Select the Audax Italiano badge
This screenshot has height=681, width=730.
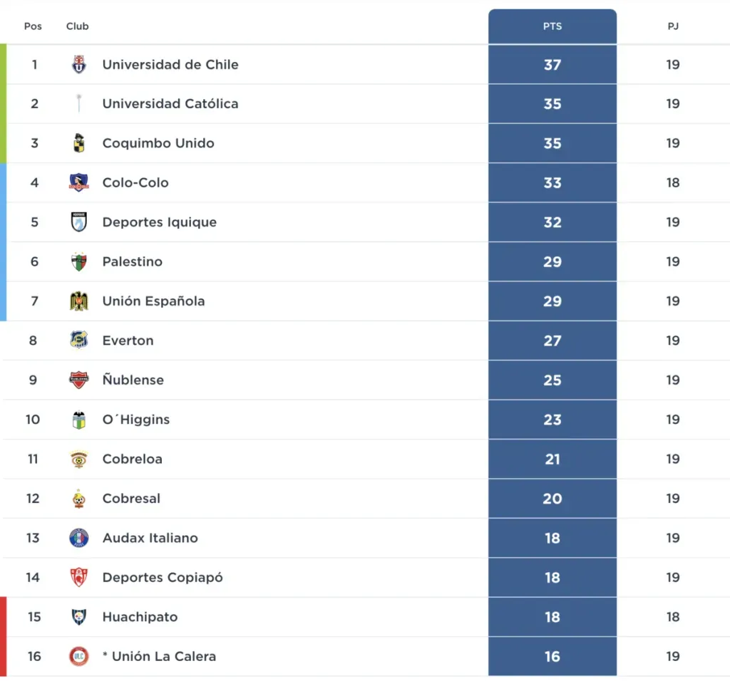78,538
